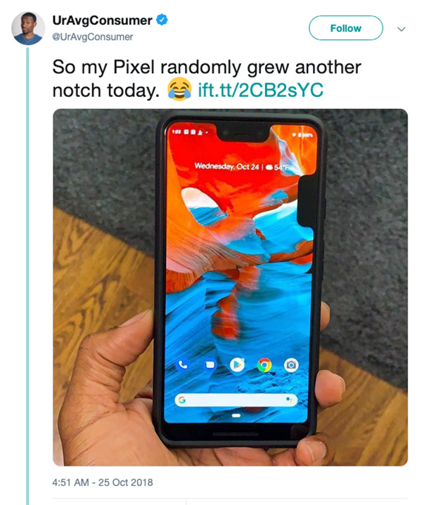
Task: Click the Google search bar
Action: click(x=236, y=400)
